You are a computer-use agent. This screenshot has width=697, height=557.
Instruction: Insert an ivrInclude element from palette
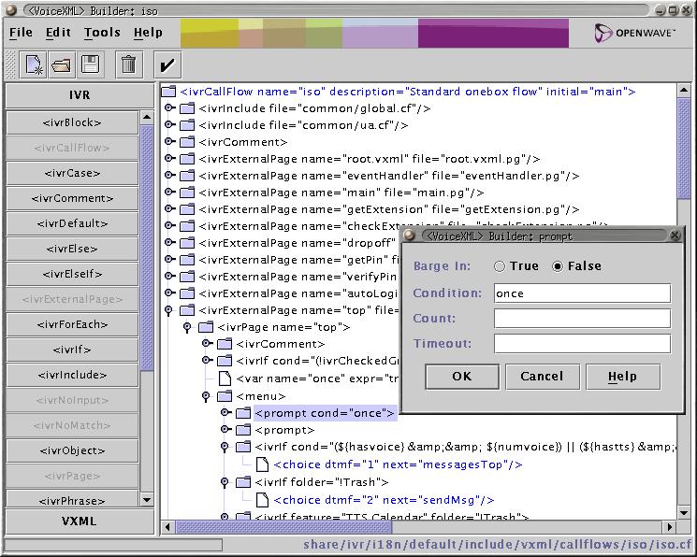pyautogui.click(x=72, y=375)
